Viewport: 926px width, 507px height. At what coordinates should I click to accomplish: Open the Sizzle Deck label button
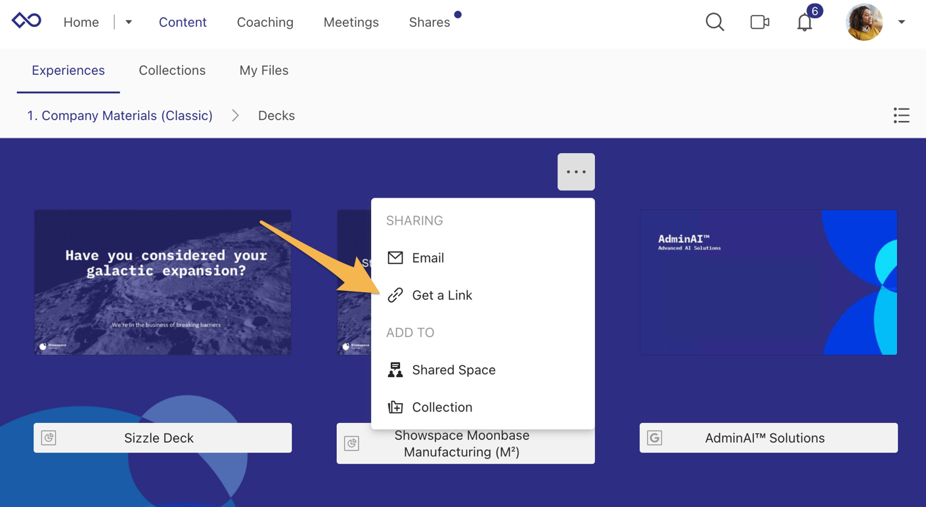point(163,438)
